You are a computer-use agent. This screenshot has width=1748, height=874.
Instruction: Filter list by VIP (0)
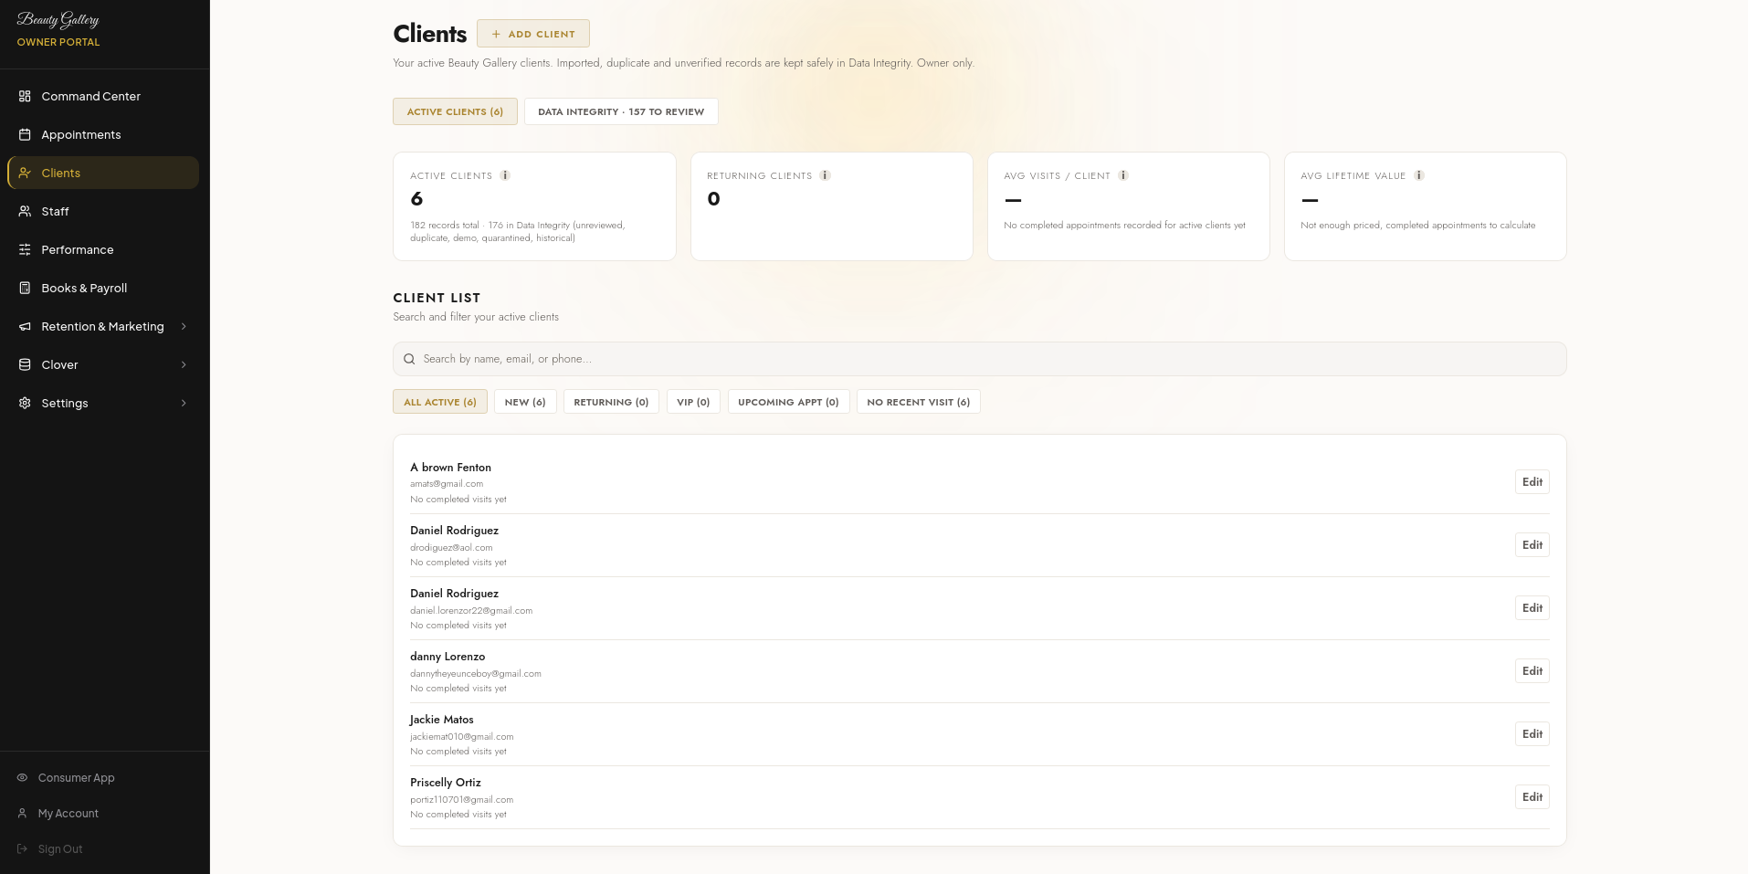point(693,402)
